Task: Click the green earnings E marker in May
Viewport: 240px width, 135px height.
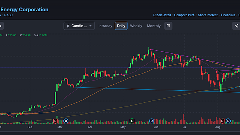Action: (x=132, y=121)
